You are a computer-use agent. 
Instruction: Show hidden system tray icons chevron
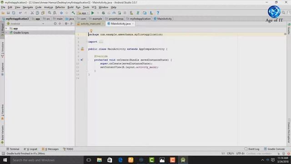[x=262, y=160]
